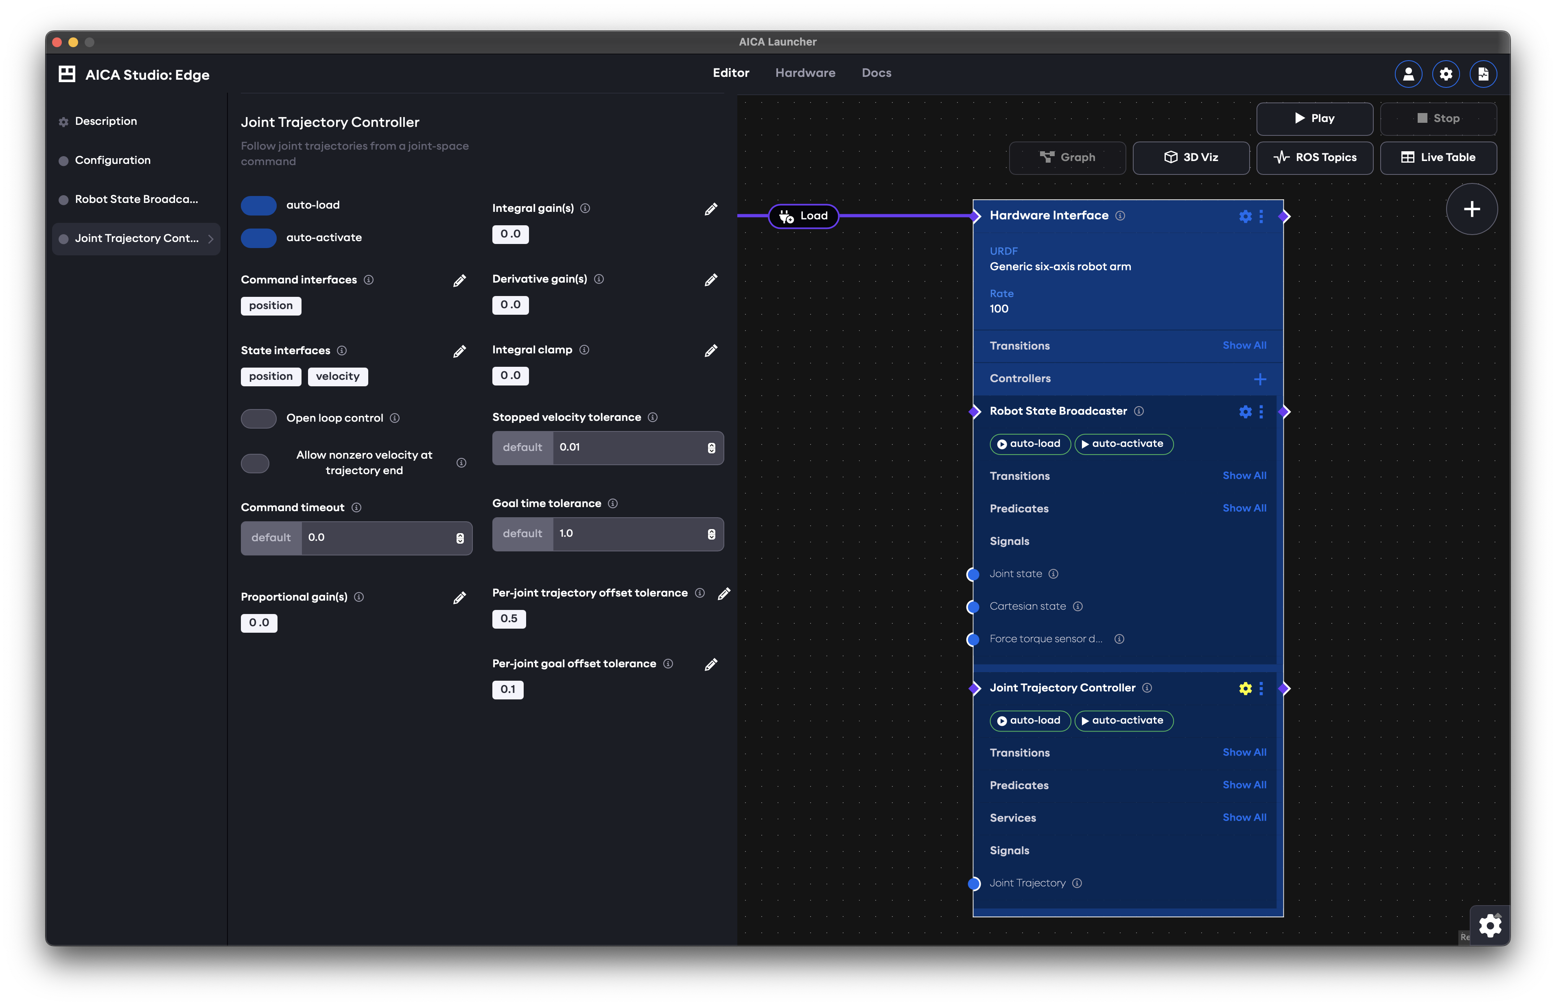1556x1006 pixels.
Task: Toggle auto-activate switch in configuration panel
Action: 258,238
